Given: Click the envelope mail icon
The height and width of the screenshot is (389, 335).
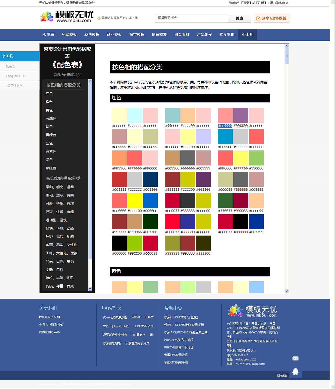Looking at the screenshot, I should 295,358.
